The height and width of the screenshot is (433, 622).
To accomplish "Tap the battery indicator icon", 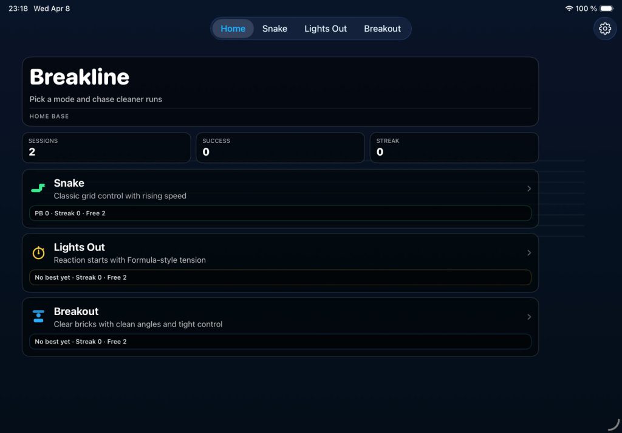I will pos(607,9).
